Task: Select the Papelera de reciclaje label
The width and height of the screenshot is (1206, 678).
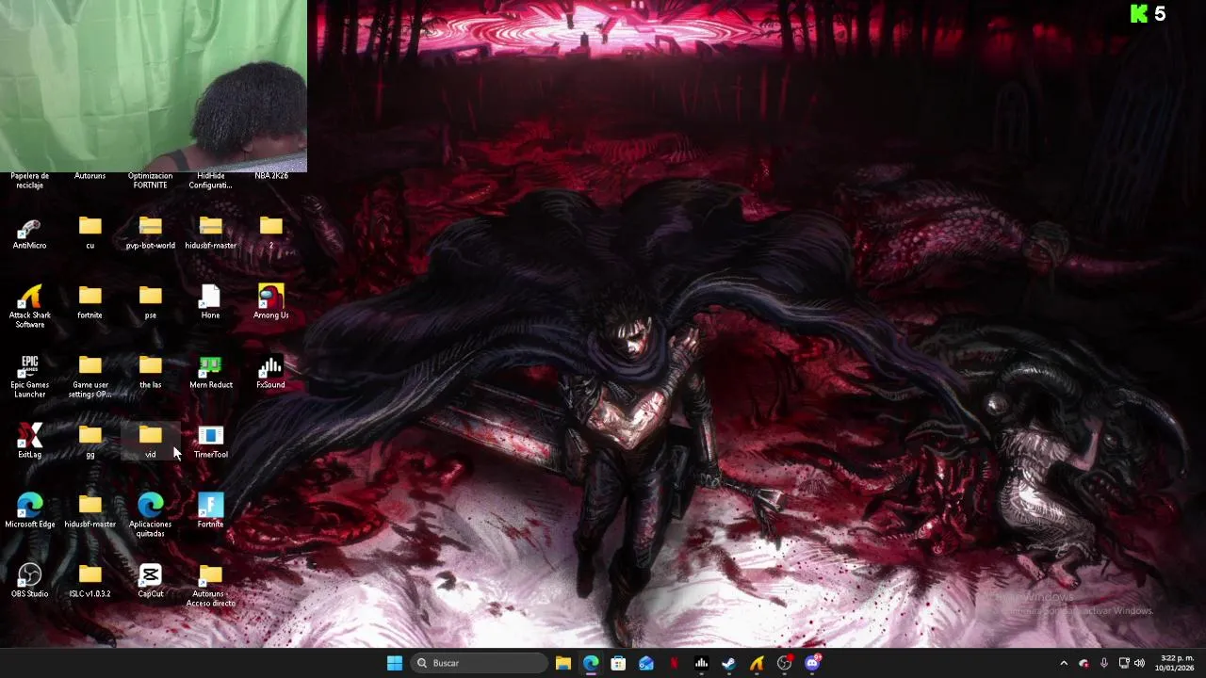Action: tap(29, 180)
